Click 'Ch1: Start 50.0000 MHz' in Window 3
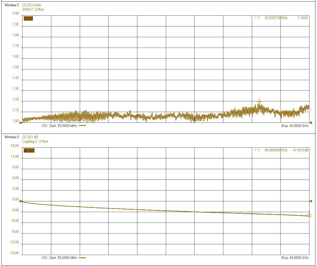The width and height of the screenshot is (317, 266). (59, 258)
